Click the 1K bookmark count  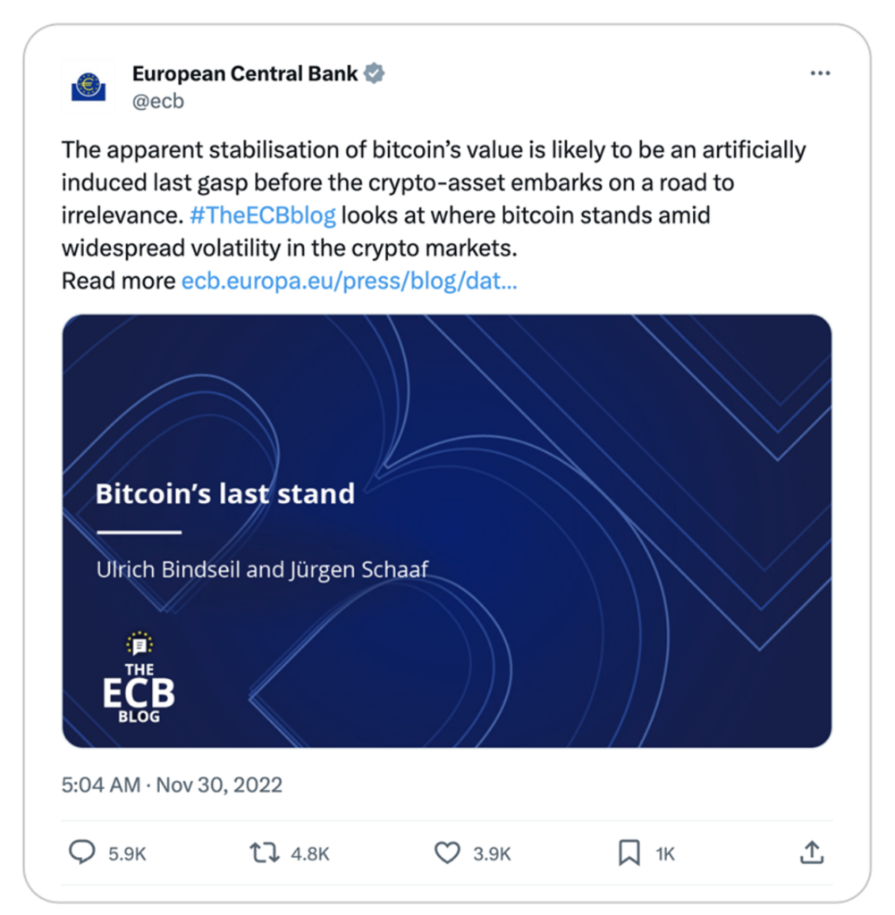[665, 854]
